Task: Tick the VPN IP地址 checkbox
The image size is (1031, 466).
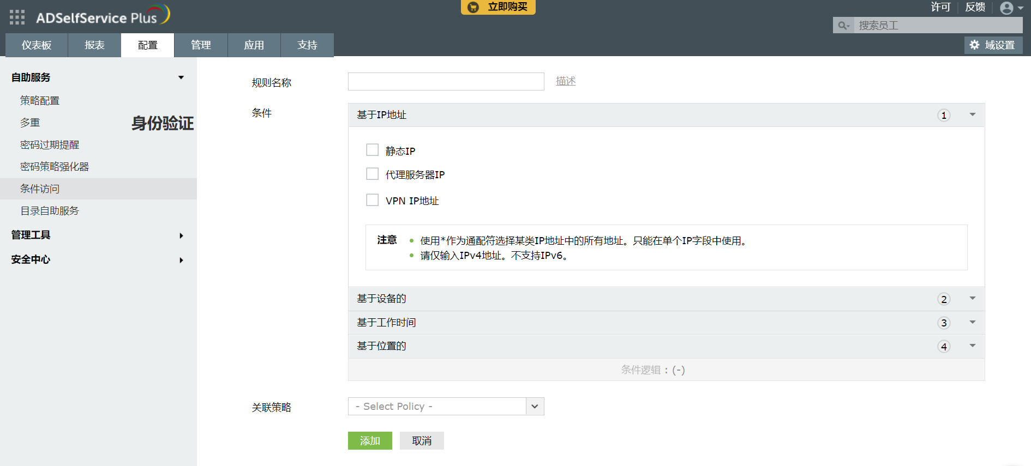Action: pyautogui.click(x=373, y=200)
